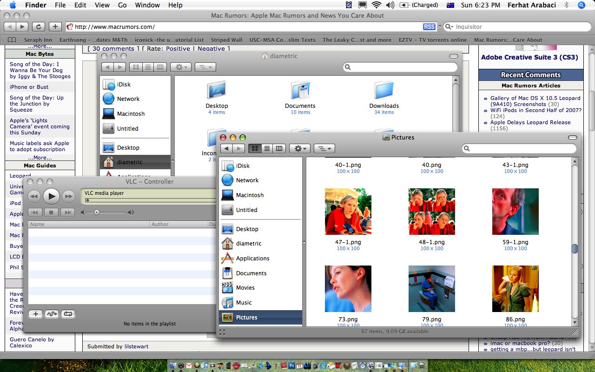This screenshot has height=372, width=595.
Task: Open Spotlight search in menu bar
Action: point(582,5)
